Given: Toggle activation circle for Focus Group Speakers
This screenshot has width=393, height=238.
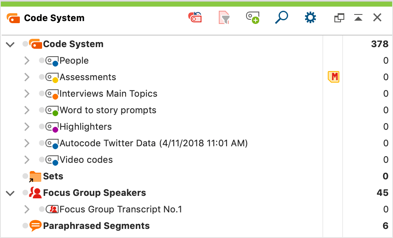Looking at the screenshot, I should 25,193.
